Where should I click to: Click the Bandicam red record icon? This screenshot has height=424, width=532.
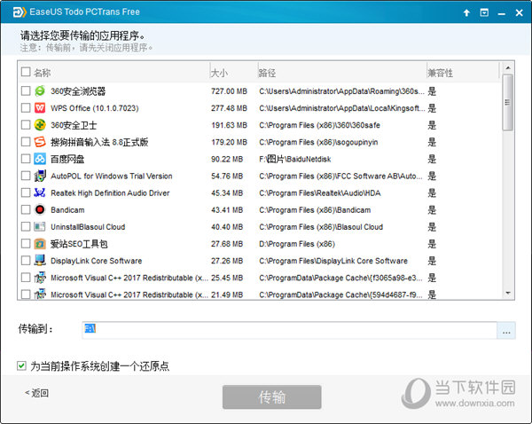tap(40, 210)
